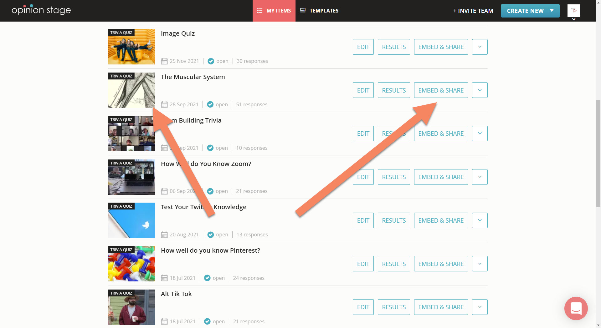The width and height of the screenshot is (601, 328).
Task: Open the live chat bubble
Action: 576,308
